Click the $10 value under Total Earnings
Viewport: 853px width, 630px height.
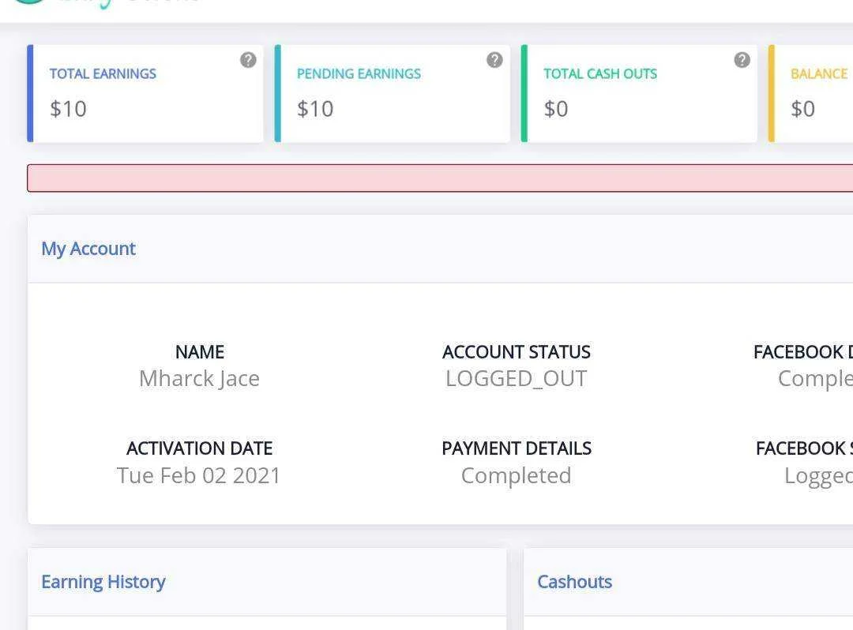[68, 109]
